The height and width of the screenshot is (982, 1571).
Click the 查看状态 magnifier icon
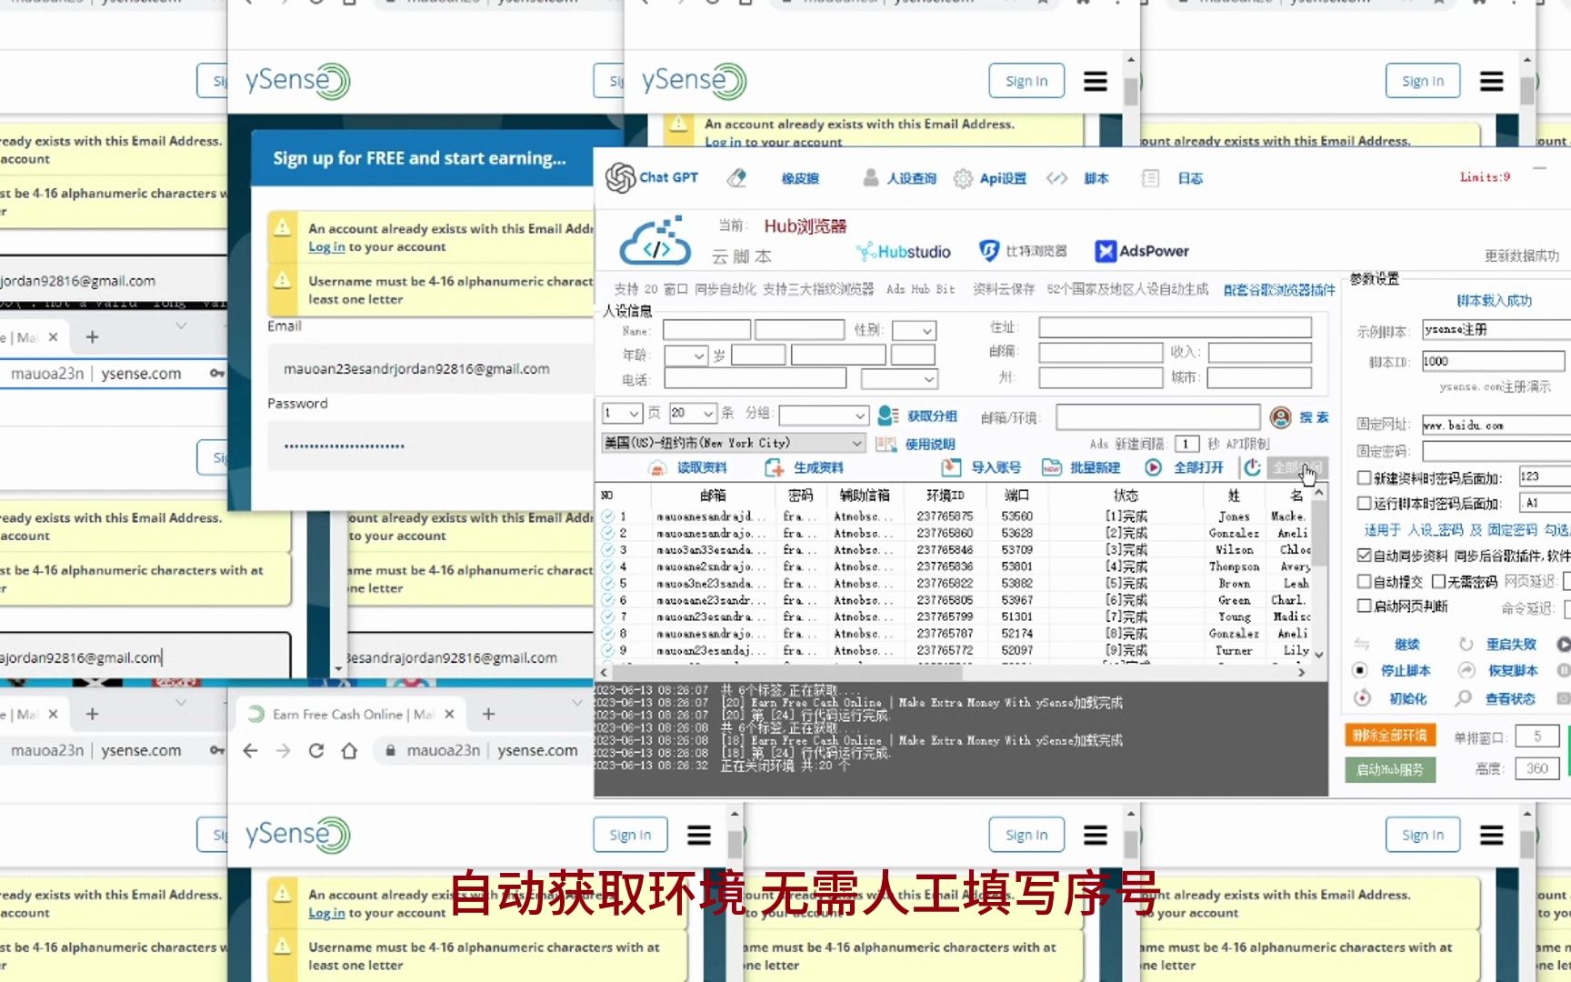(x=1464, y=698)
